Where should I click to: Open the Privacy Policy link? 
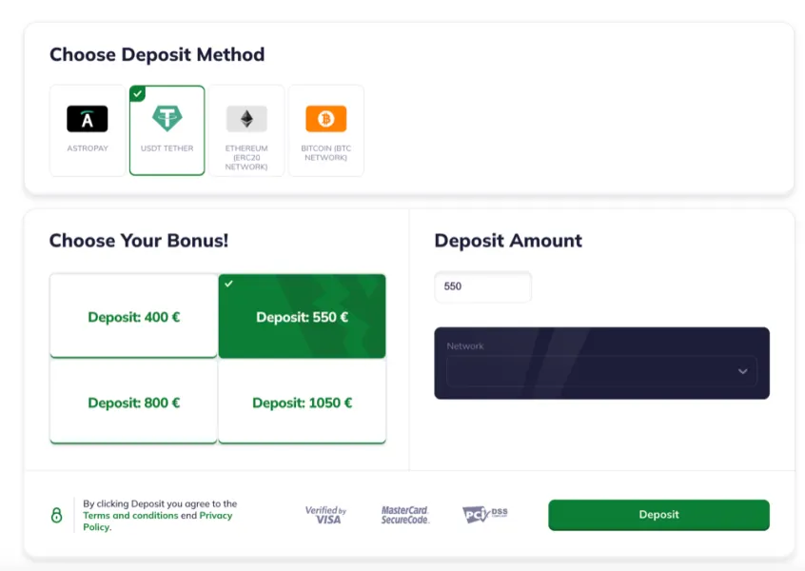[158, 522]
